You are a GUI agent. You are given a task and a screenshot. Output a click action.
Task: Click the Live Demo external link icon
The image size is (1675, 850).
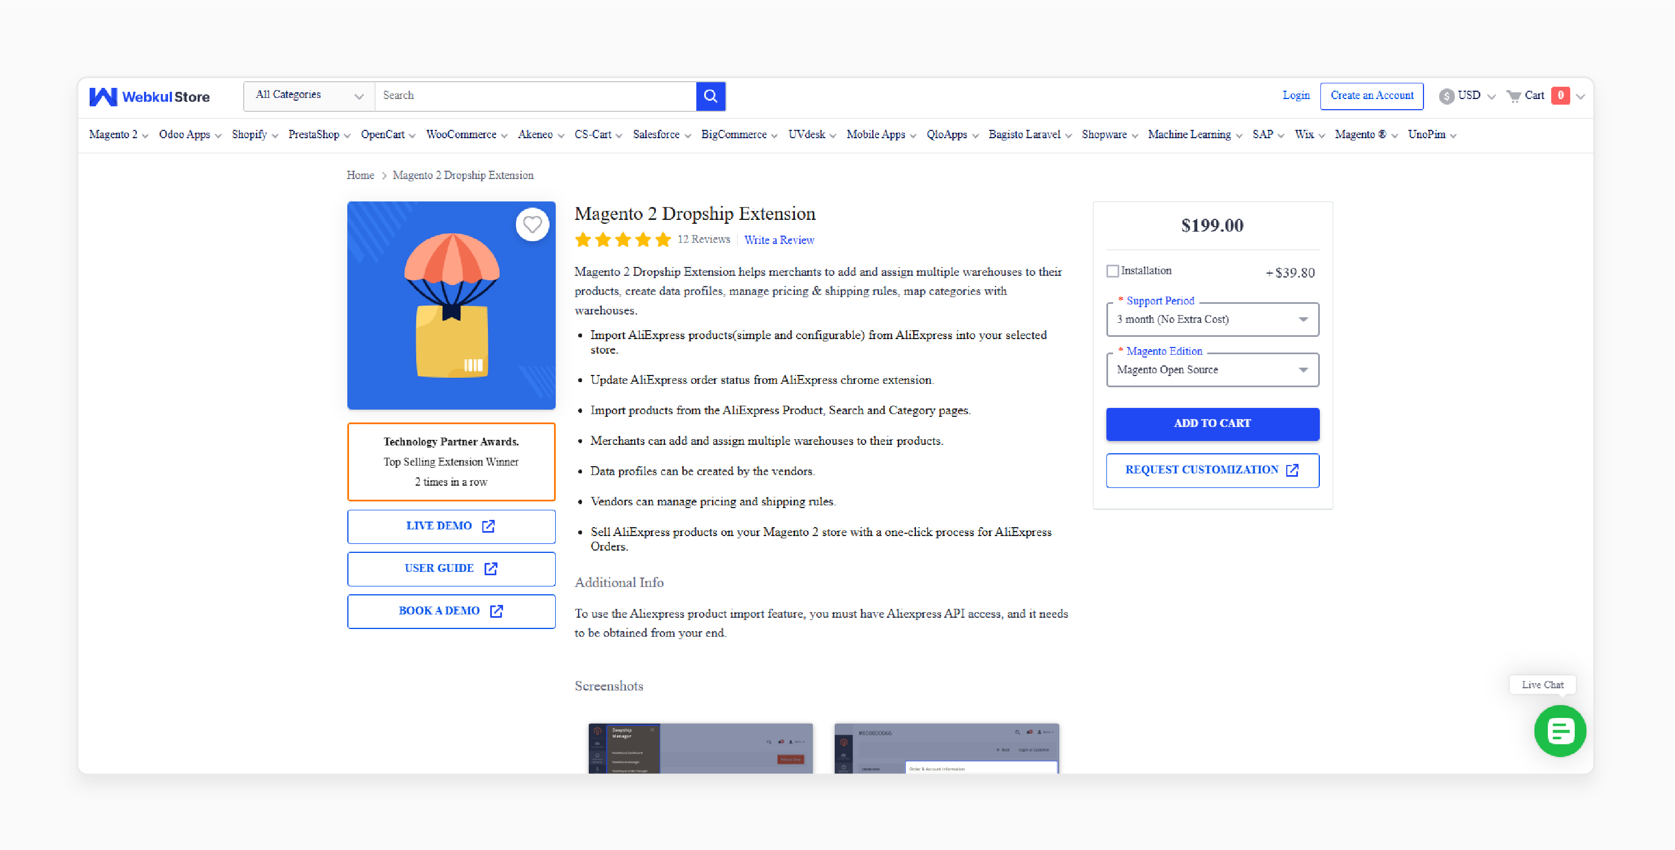(488, 526)
